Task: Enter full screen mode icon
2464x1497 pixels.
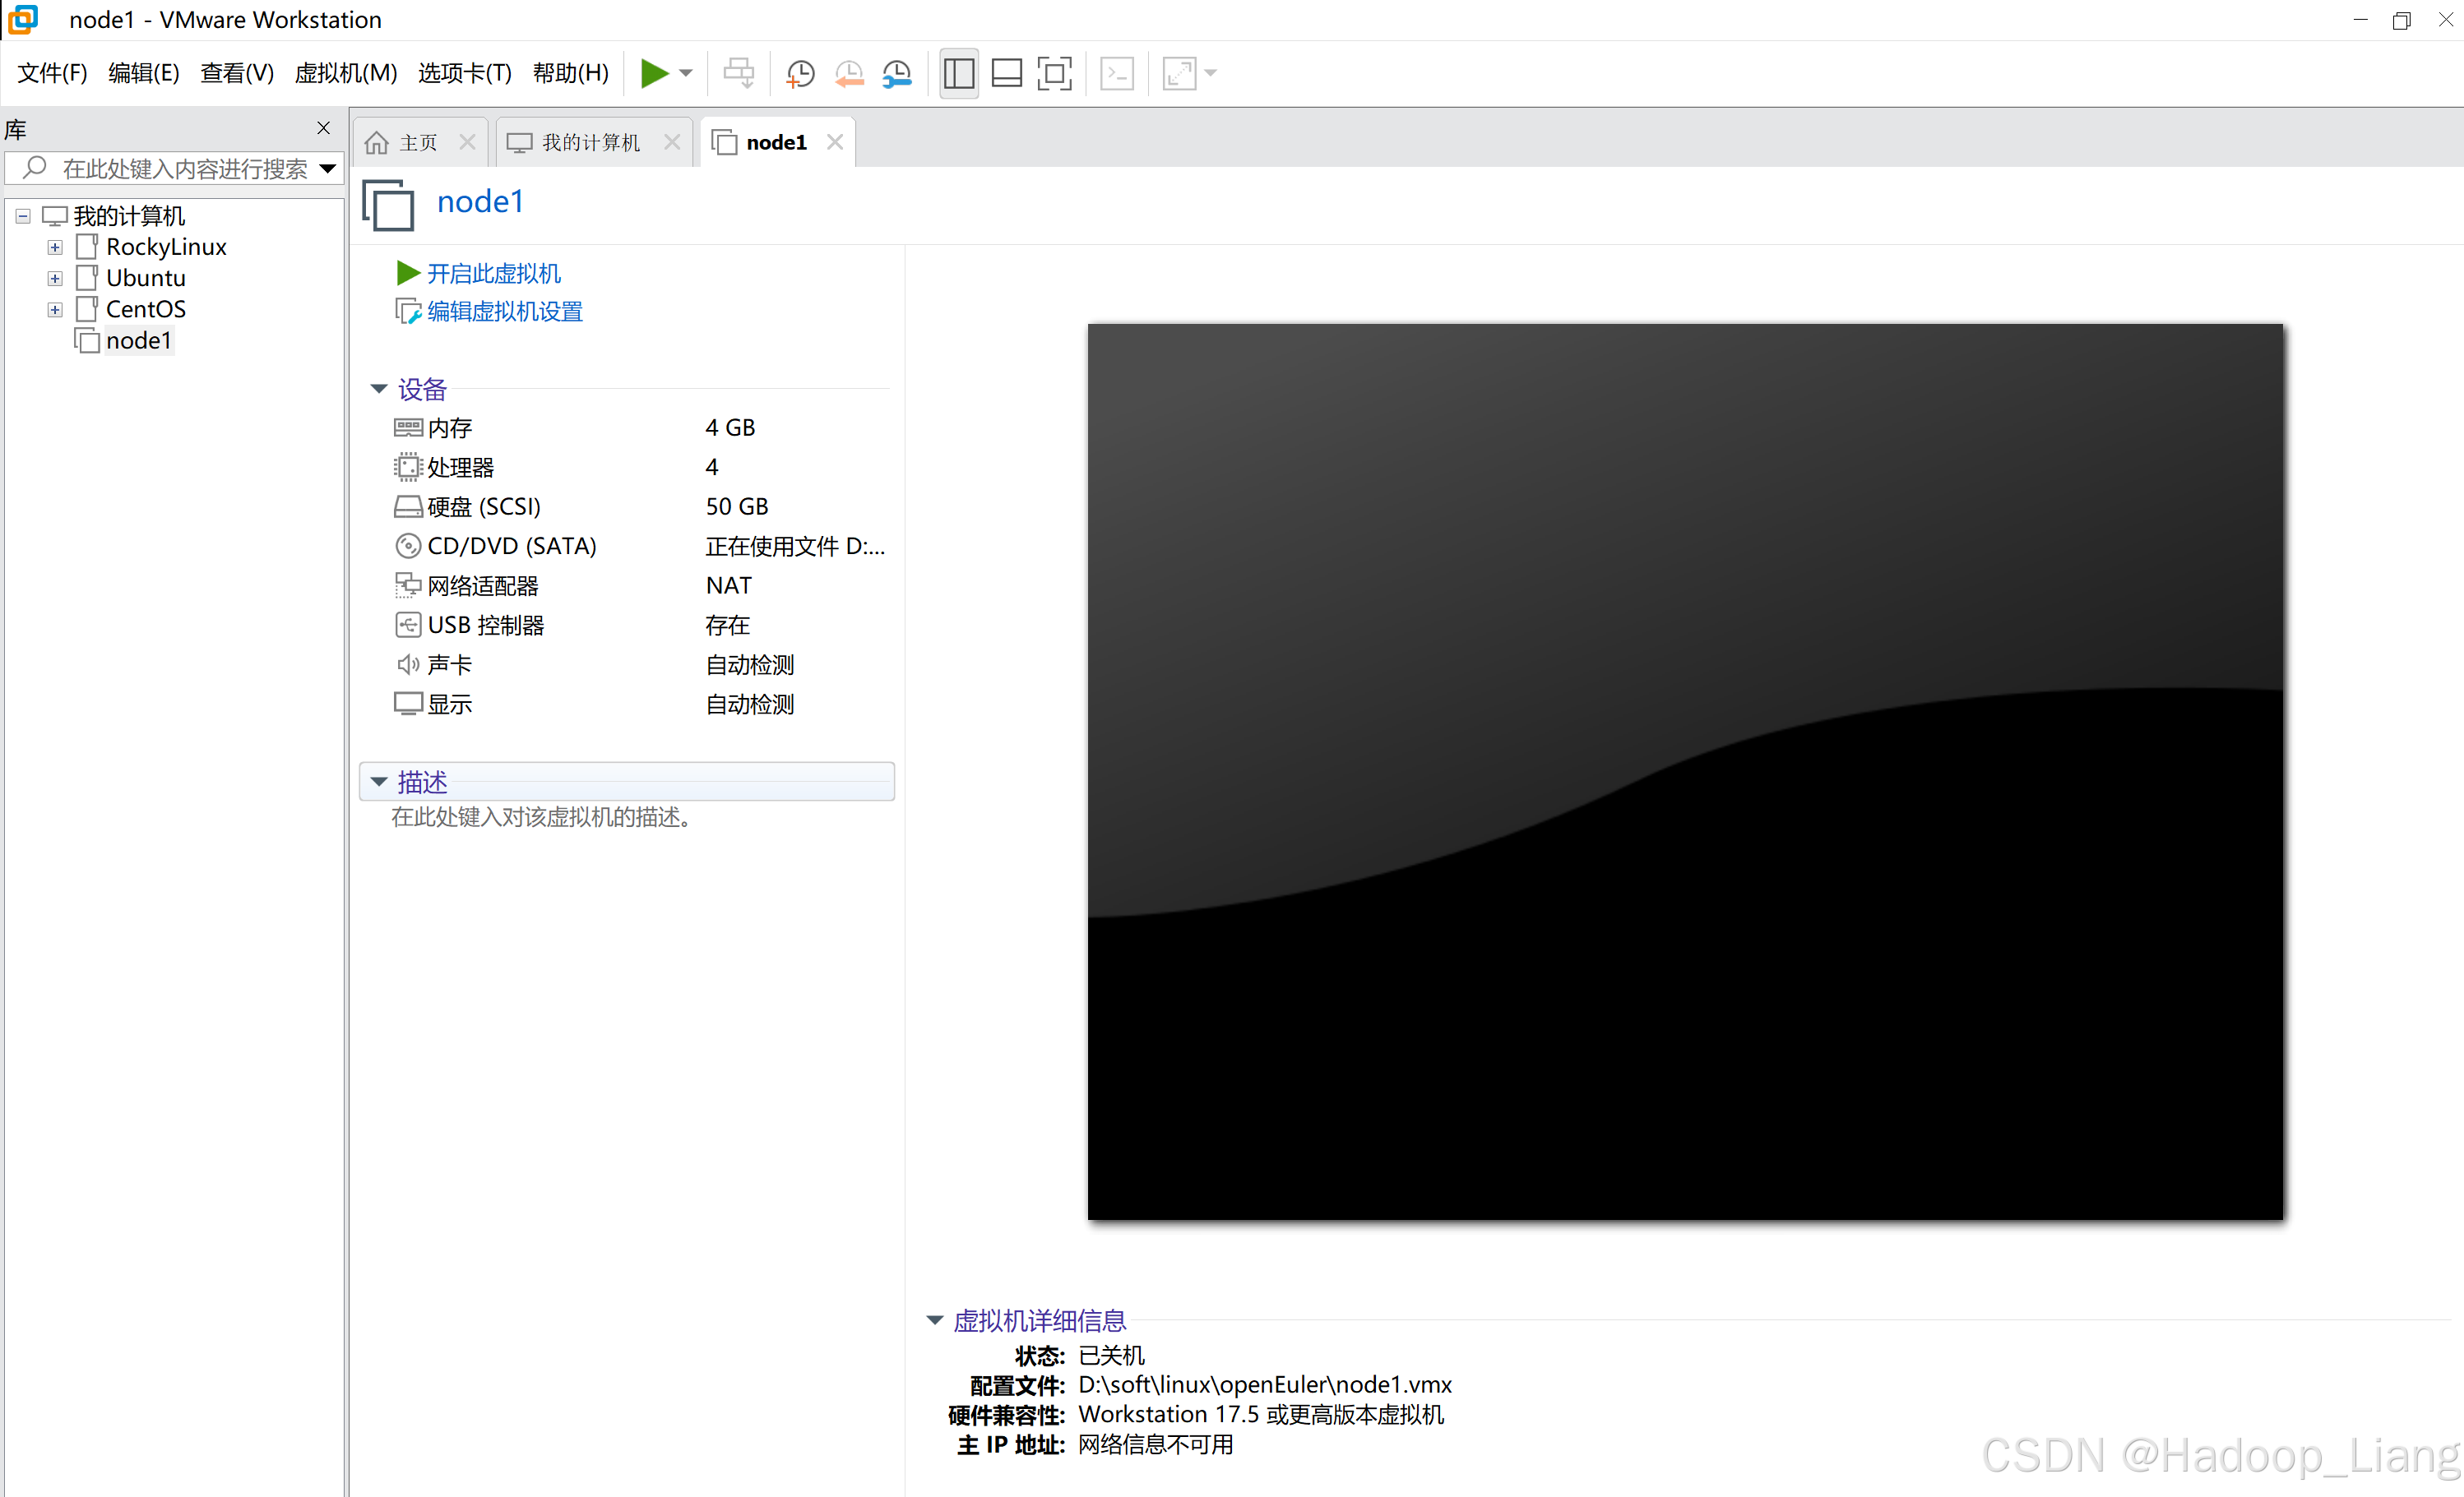Action: click(x=1054, y=73)
